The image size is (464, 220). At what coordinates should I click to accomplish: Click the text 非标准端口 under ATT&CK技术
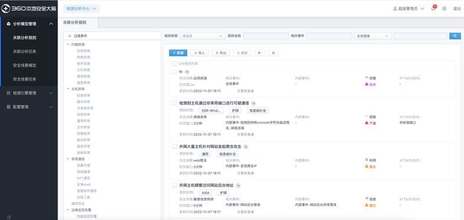[408, 122]
